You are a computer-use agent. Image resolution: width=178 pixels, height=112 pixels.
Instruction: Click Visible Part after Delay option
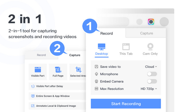(x=57, y=86)
